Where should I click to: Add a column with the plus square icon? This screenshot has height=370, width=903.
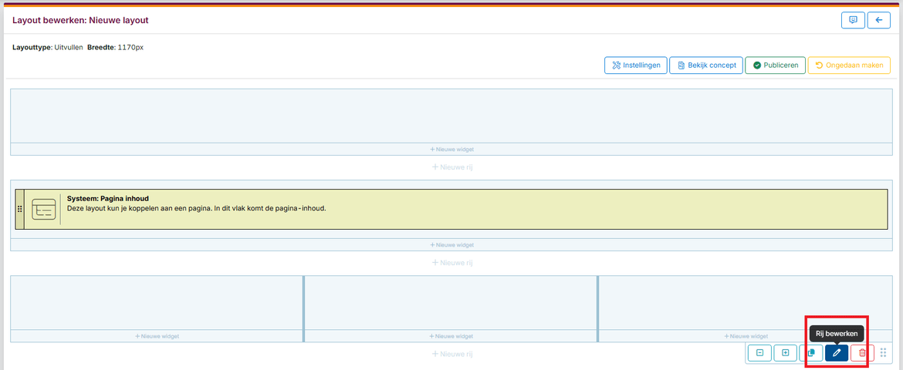[785, 353]
